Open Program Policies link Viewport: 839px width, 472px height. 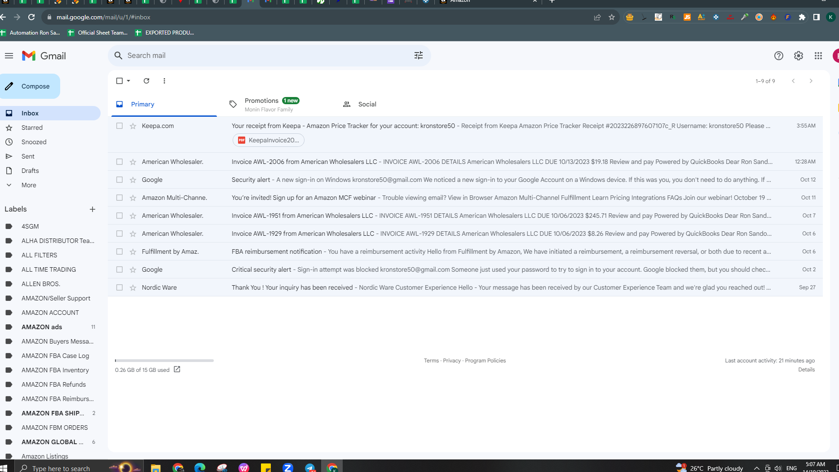[x=485, y=361]
